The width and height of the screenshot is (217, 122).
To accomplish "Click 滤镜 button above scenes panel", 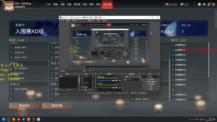I will [92, 71].
